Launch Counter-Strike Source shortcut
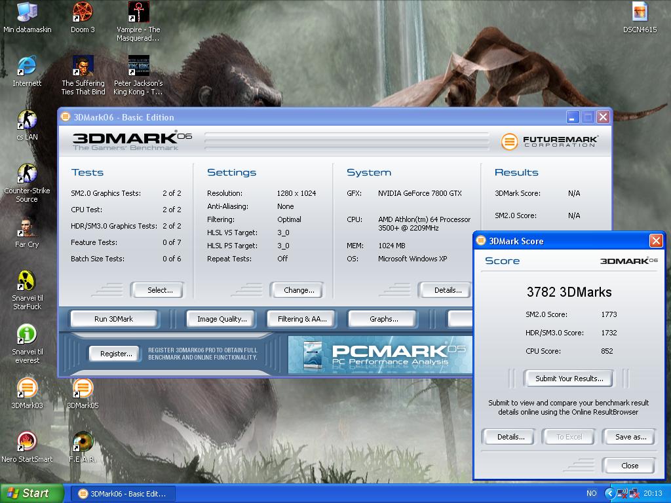This screenshot has height=503, width=671. (27, 183)
